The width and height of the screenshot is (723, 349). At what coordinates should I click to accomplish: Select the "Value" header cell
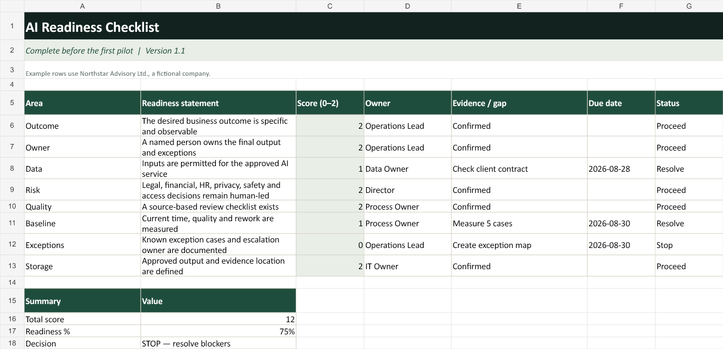tap(218, 301)
